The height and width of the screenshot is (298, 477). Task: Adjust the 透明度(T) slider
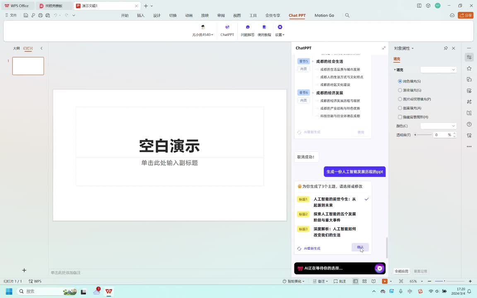click(416, 135)
